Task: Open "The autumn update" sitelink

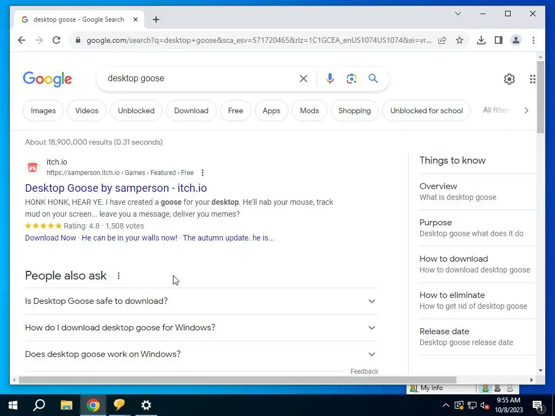Action: point(228,238)
